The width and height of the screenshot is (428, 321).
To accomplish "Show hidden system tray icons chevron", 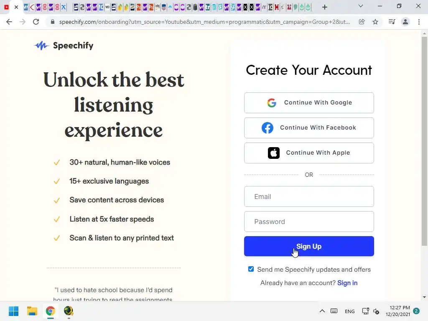I will click(x=322, y=311).
